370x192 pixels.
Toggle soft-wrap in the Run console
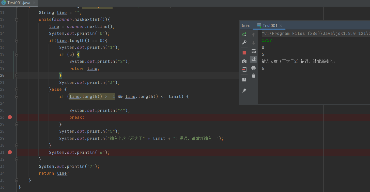253,51
